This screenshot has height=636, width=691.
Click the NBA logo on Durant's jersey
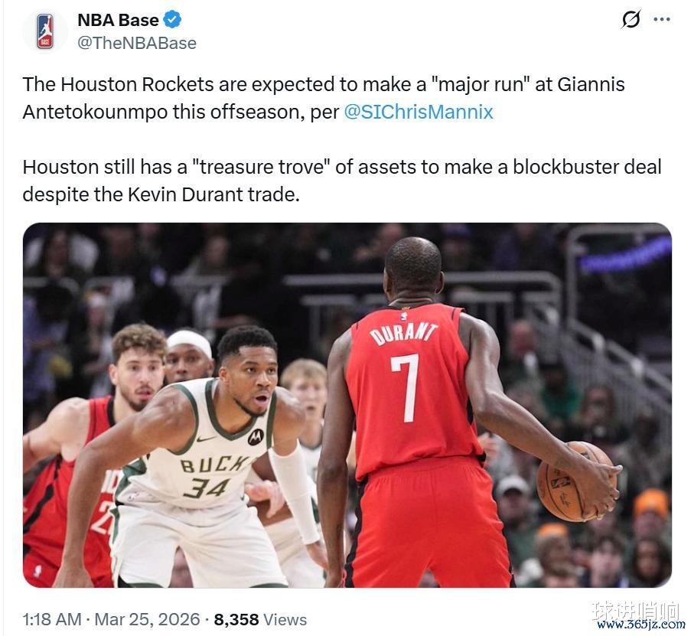(404, 316)
